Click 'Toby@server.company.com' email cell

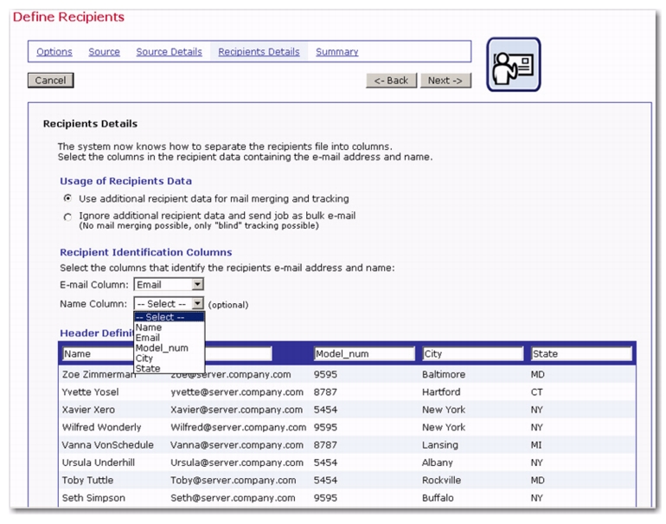[234, 480]
